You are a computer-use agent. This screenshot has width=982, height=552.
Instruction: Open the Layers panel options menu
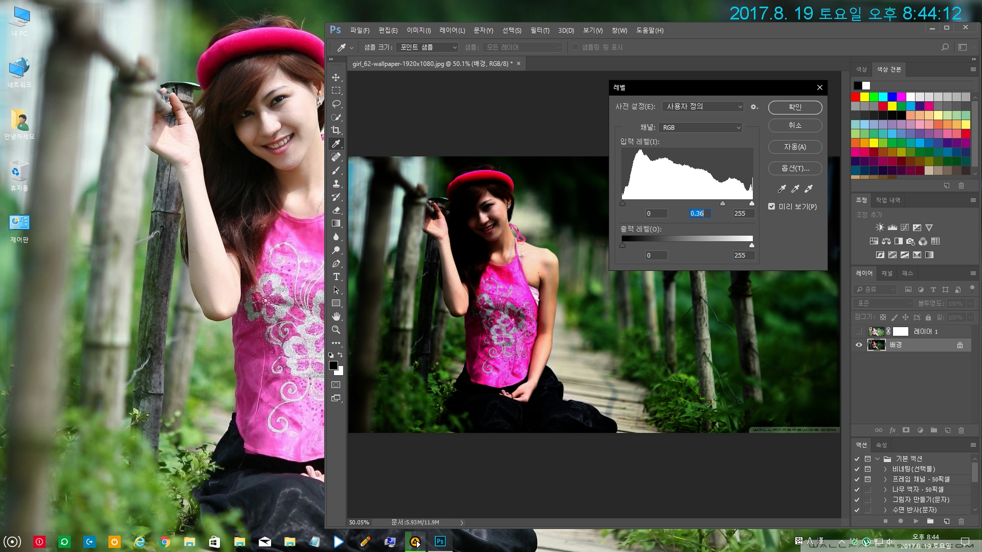[973, 273]
